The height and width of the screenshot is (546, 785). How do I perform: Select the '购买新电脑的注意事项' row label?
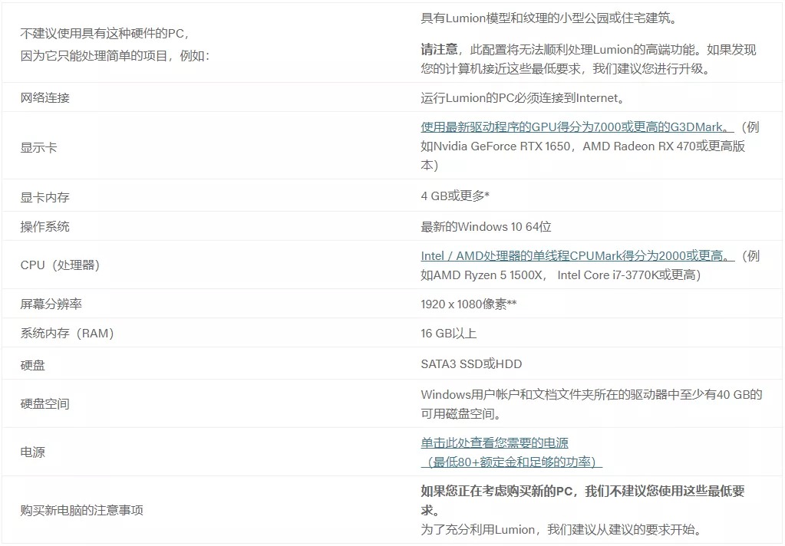[81, 510]
